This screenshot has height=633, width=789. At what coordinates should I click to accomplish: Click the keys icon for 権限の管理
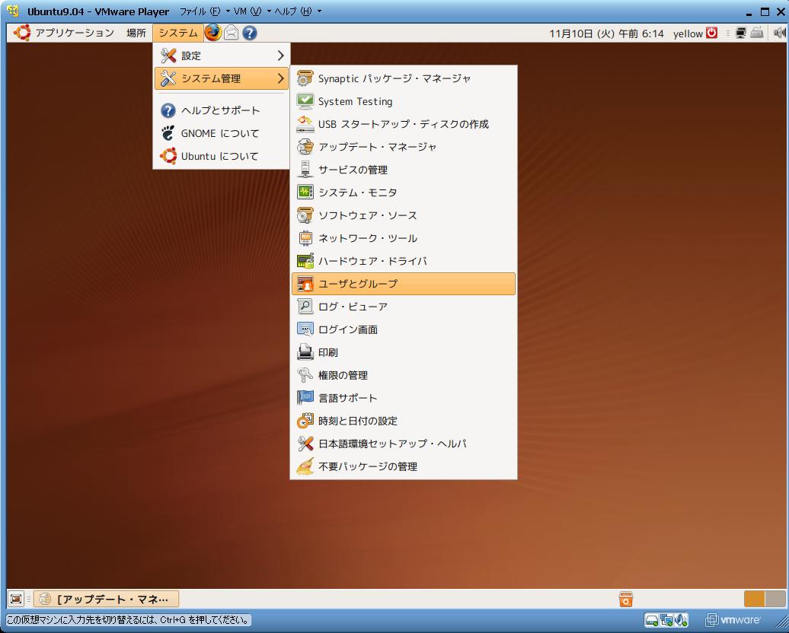coord(305,375)
